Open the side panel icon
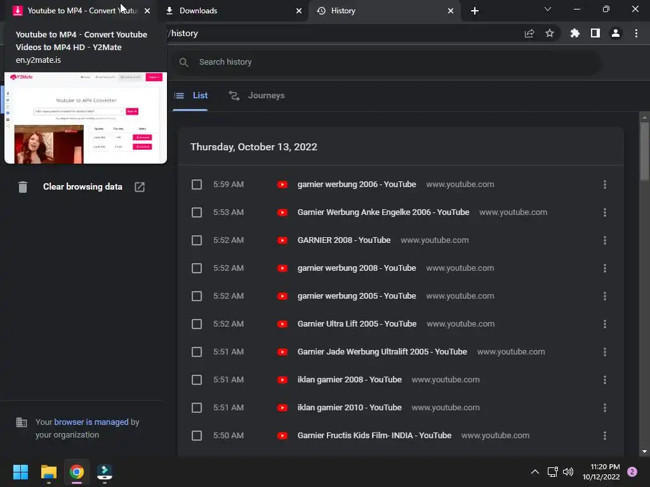Screen dimensions: 650x487 pyautogui.click(x=595, y=33)
